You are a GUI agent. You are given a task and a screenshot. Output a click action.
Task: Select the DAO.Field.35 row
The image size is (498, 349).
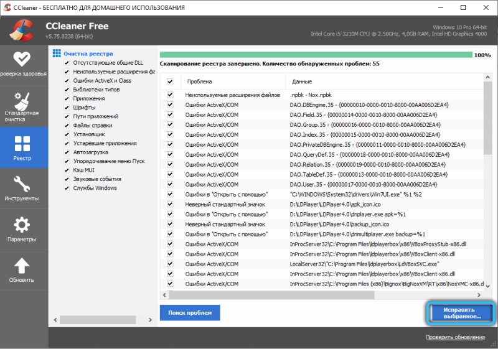click(322, 114)
